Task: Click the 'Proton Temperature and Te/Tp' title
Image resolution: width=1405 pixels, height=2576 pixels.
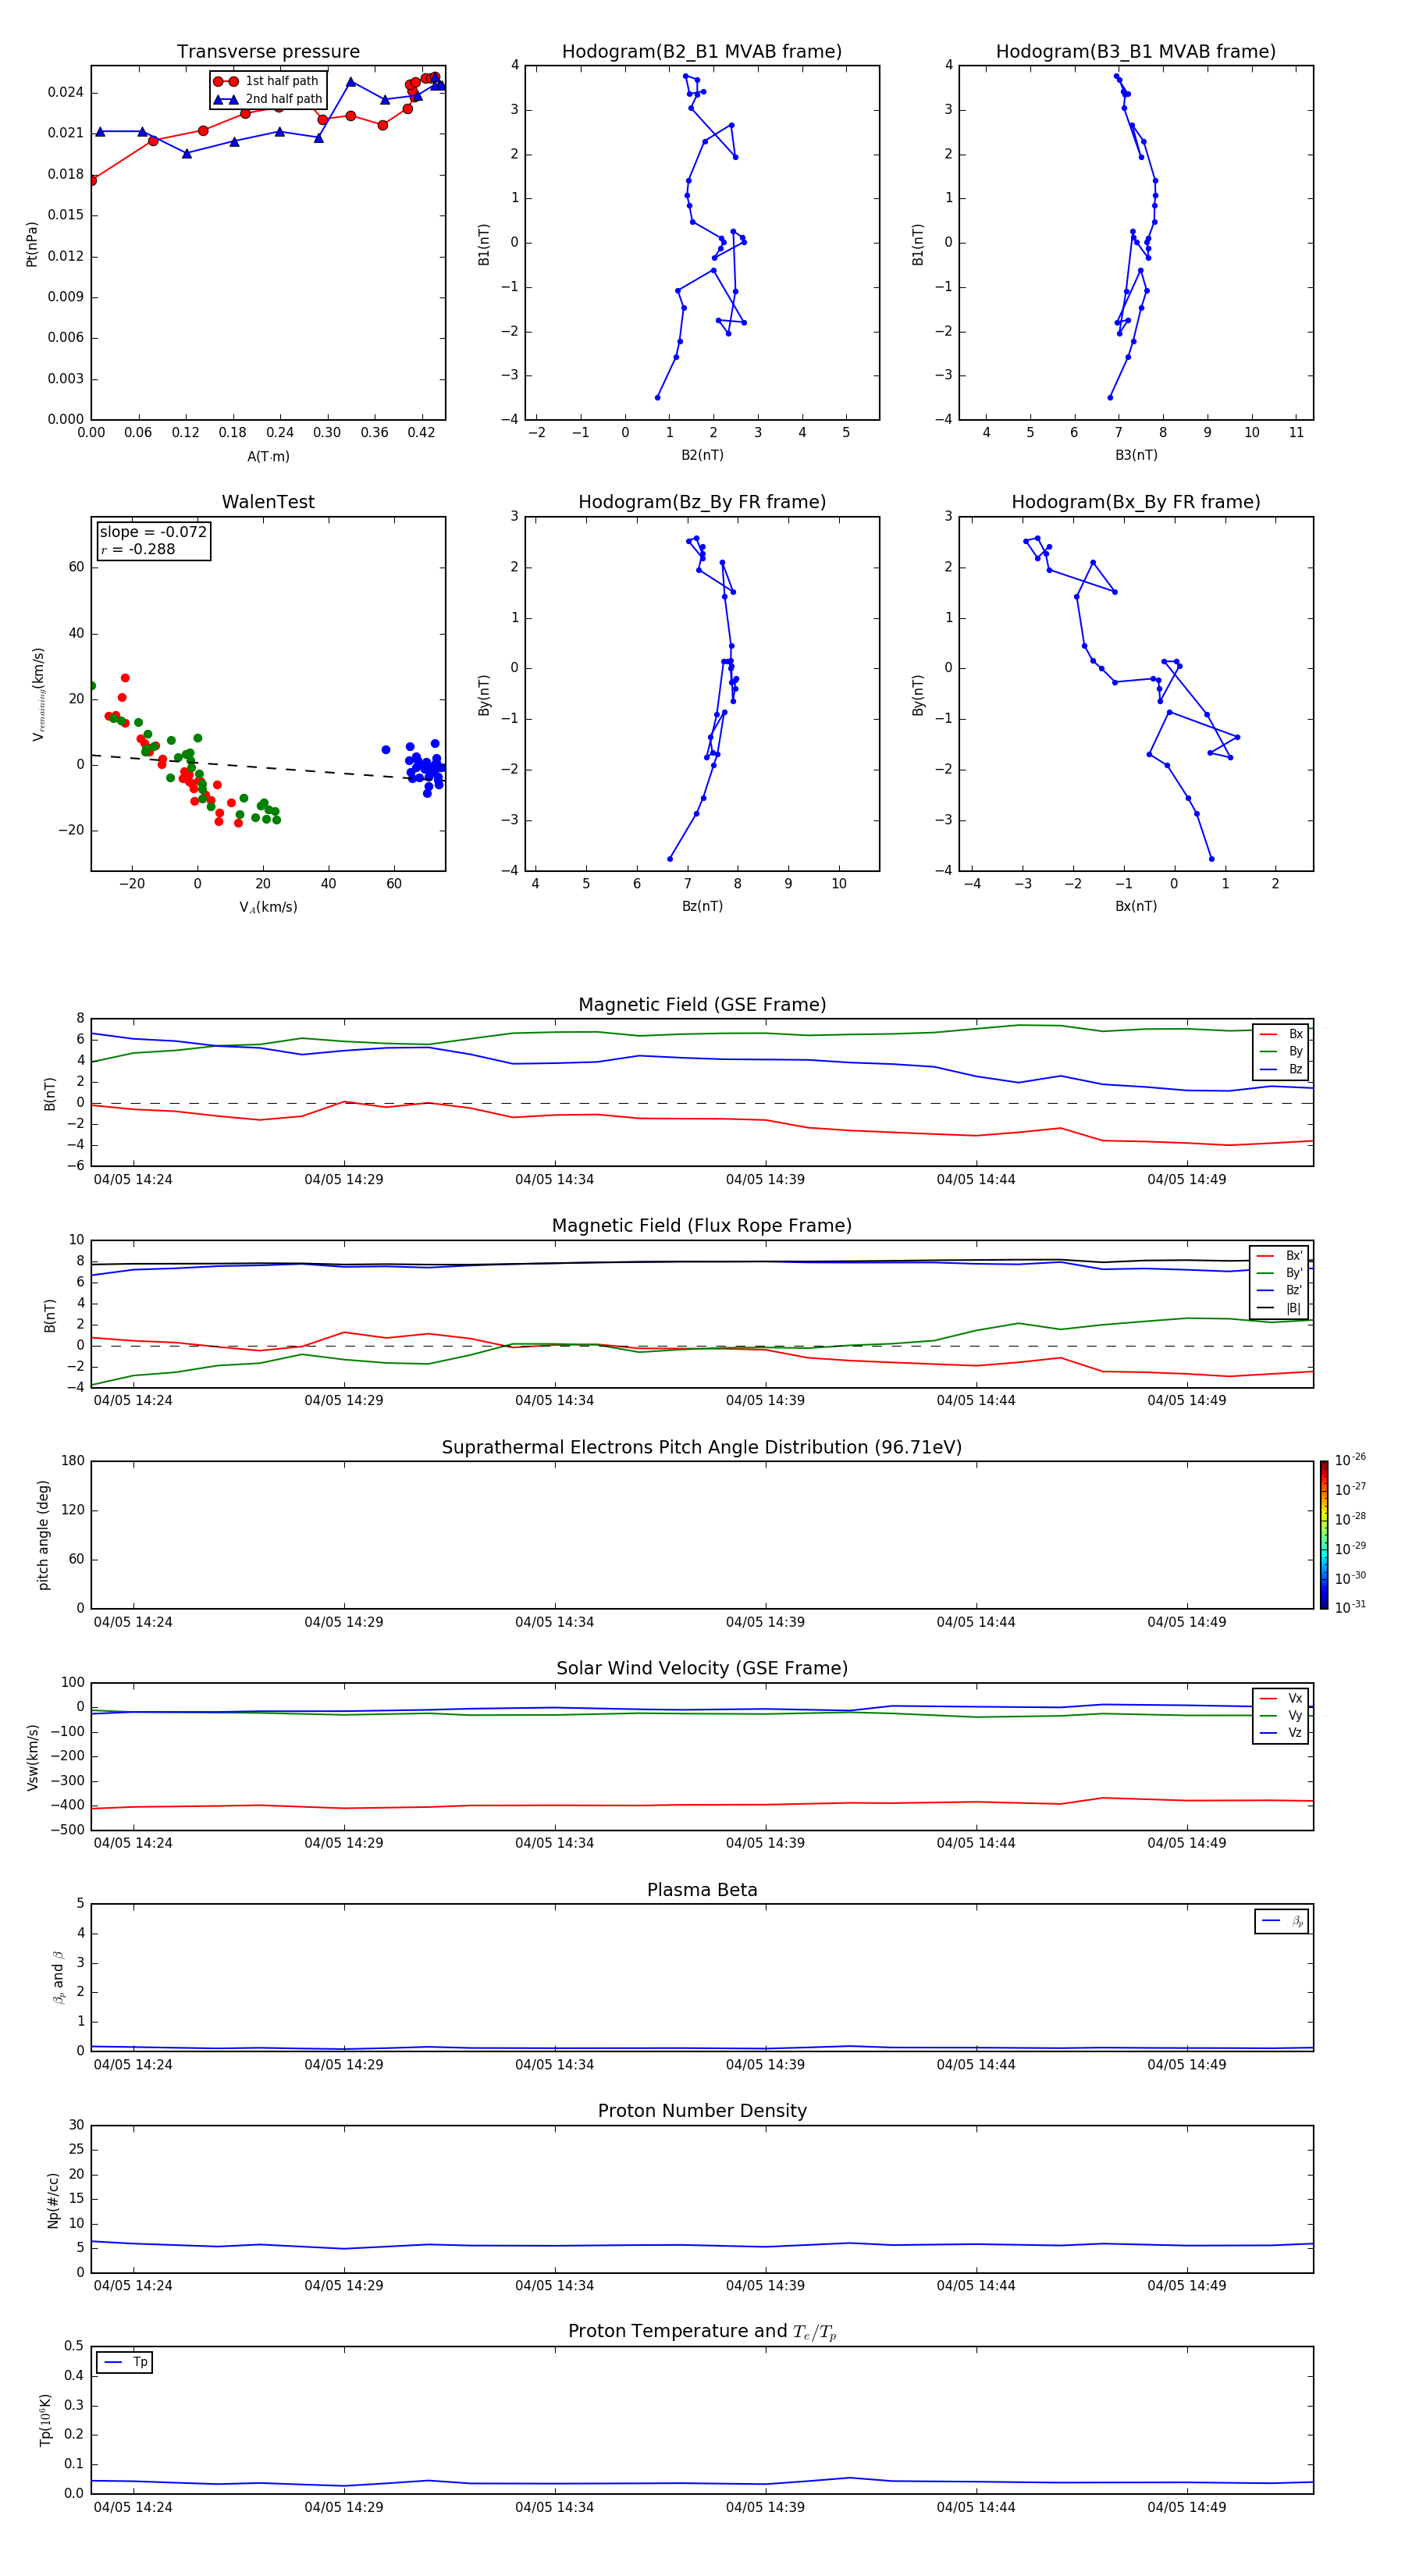Action: click(702, 2332)
